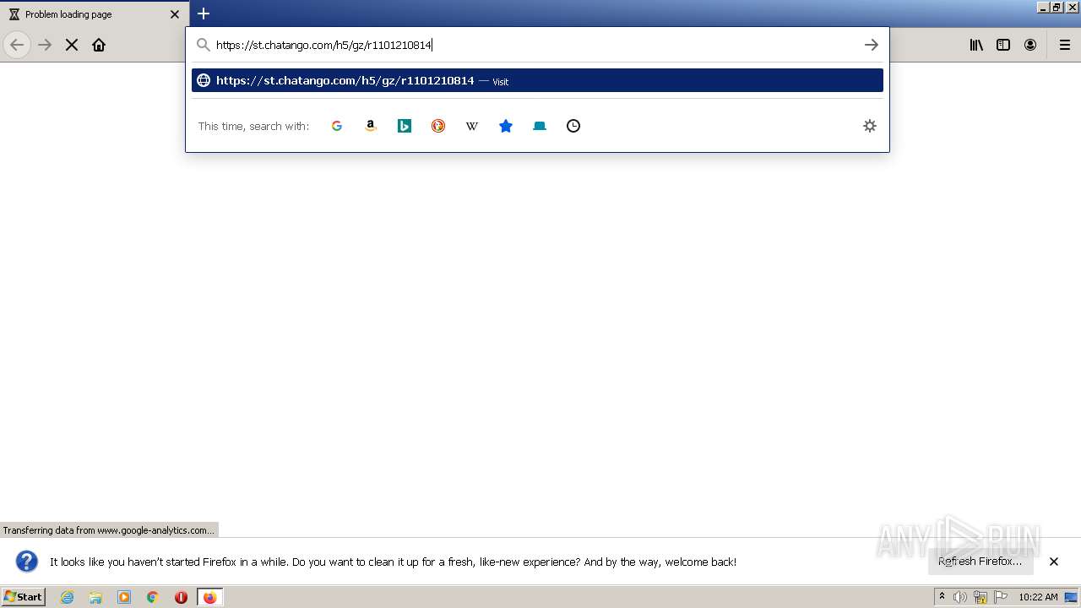This screenshot has height=608, width=1081.
Task: Minimize the Firefox window
Action: tap(1043, 7)
